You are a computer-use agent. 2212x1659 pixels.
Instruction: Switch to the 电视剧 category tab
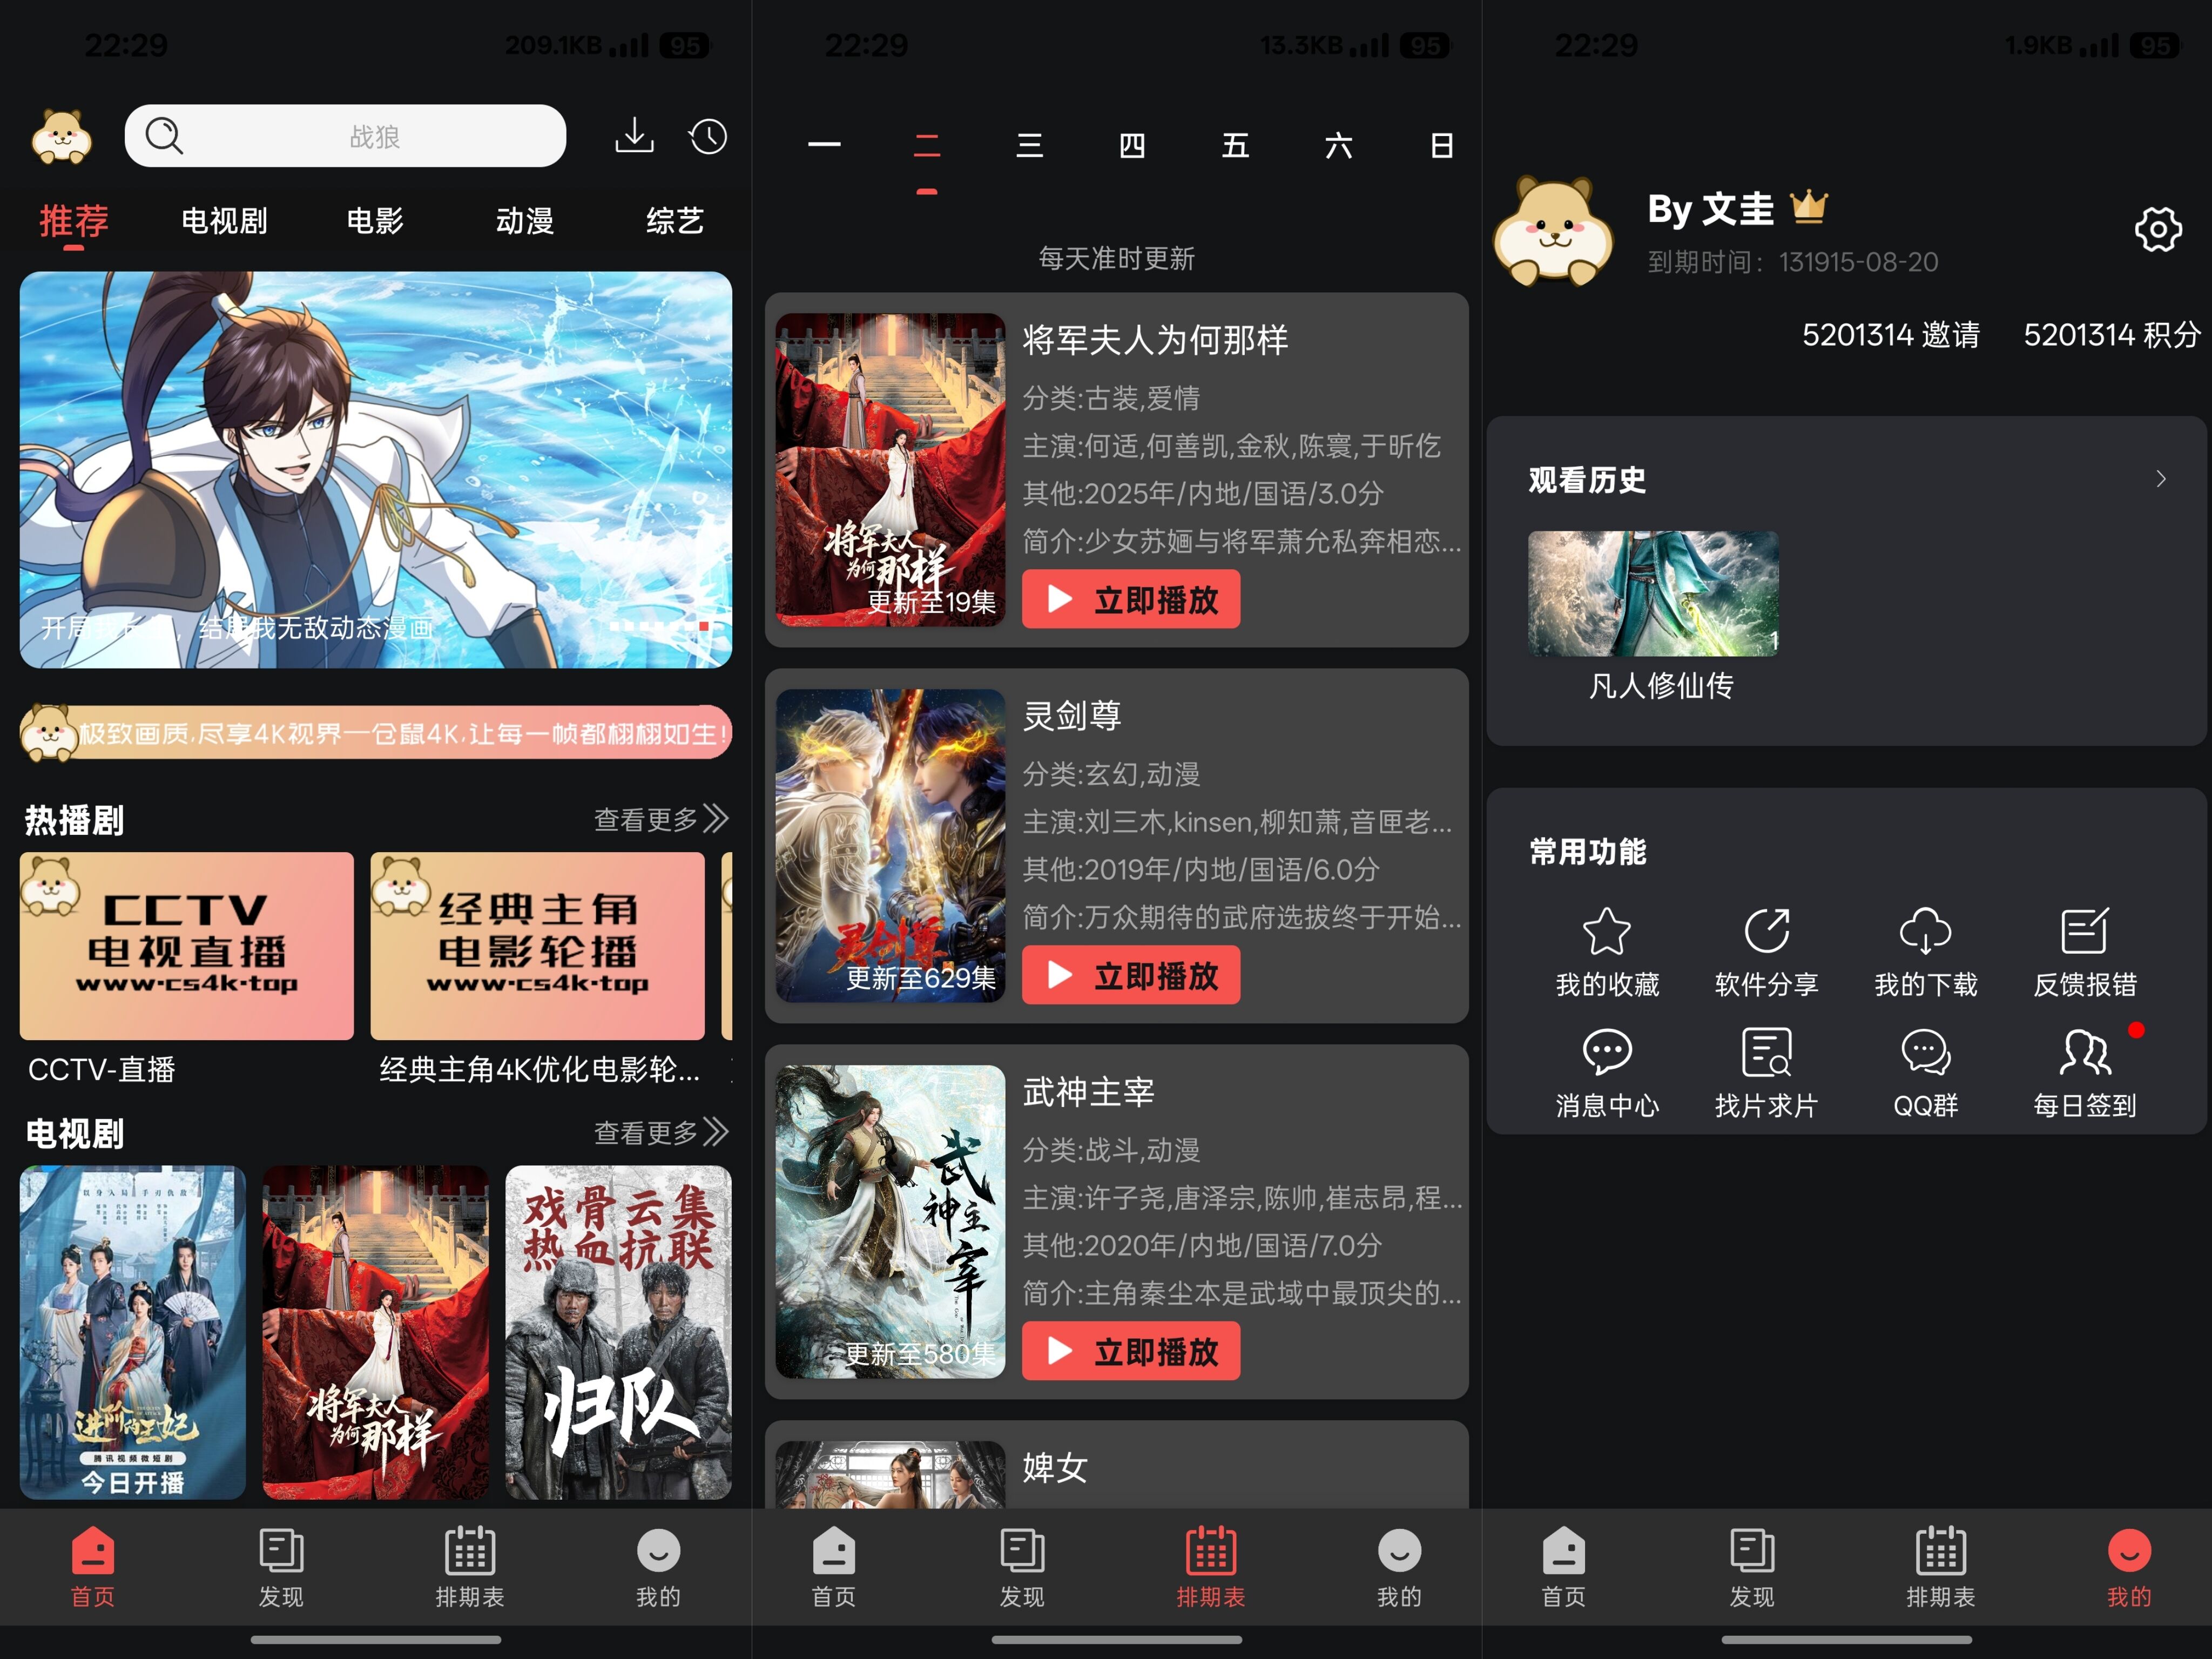pos(224,220)
